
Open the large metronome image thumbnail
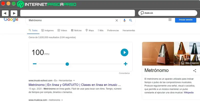158,54
